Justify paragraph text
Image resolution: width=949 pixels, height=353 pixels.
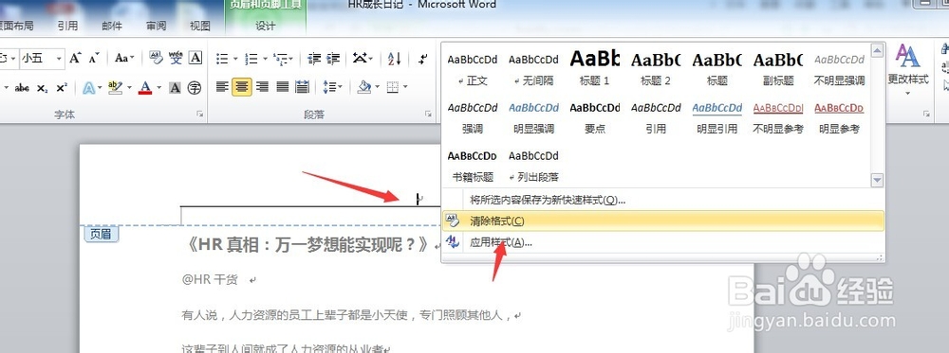pyautogui.click(x=282, y=87)
